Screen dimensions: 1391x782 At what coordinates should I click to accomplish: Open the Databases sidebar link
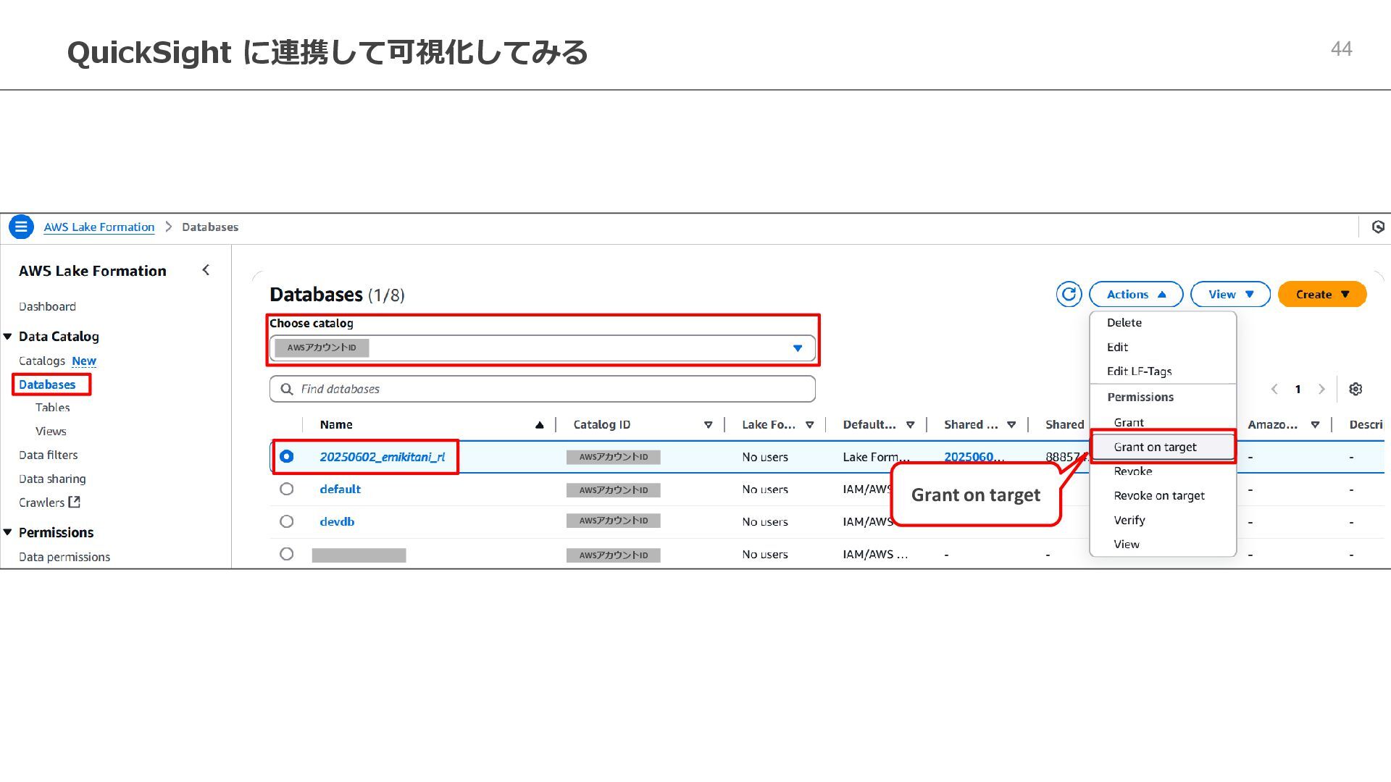[x=47, y=384]
